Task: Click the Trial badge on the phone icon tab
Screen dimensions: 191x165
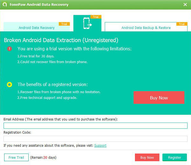Action: click(96, 17)
